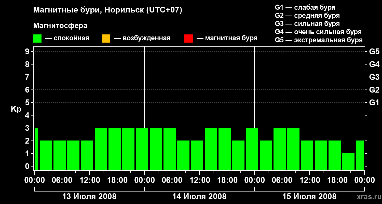
Task: Click the — возбужденная legend label
Action: pos(142,38)
